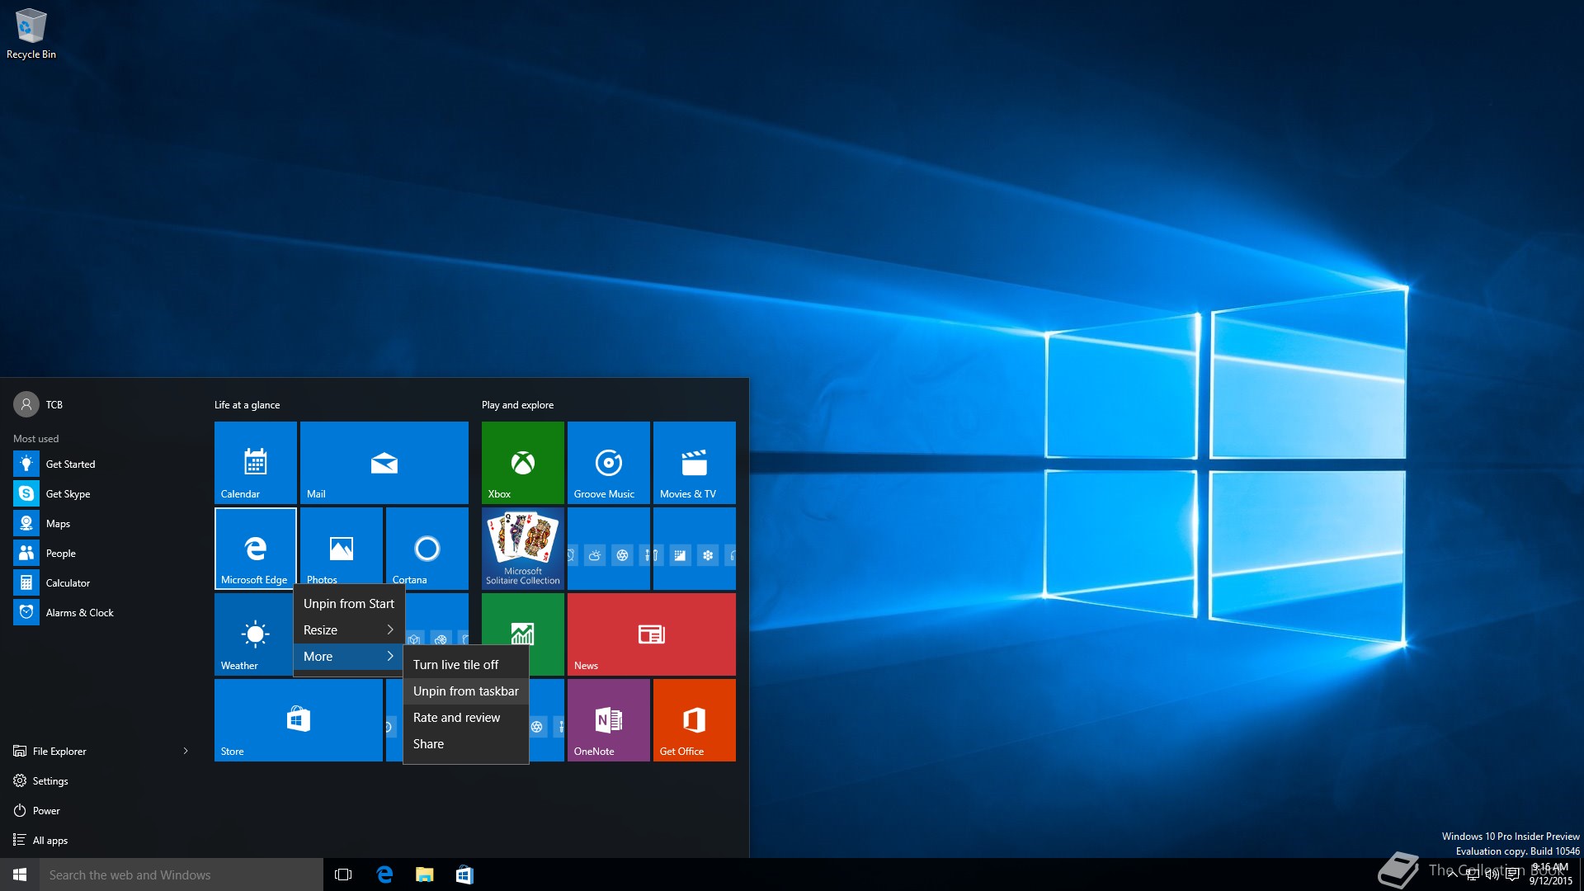The height and width of the screenshot is (891, 1584).
Task: Expand the Resize submenu
Action: 349,630
